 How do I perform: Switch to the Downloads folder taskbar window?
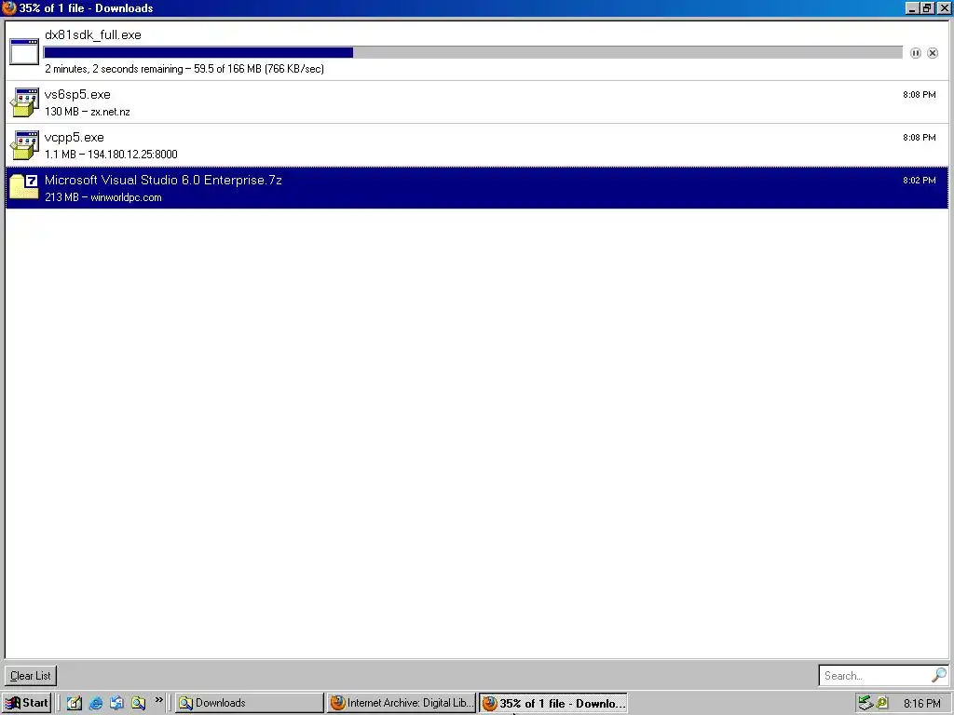click(x=250, y=703)
